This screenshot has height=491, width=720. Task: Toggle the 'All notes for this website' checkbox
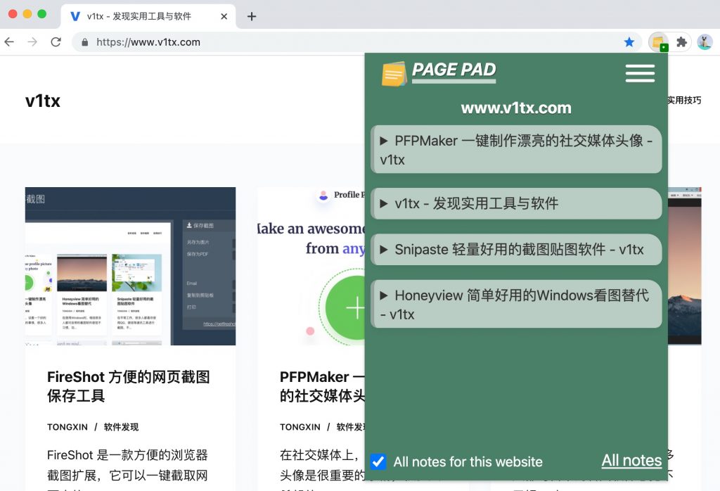click(x=378, y=461)
